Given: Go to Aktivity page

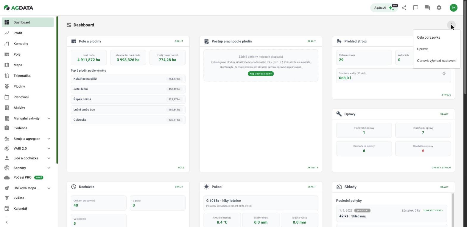Looking at the screenshot, I should tap(28, 108).
